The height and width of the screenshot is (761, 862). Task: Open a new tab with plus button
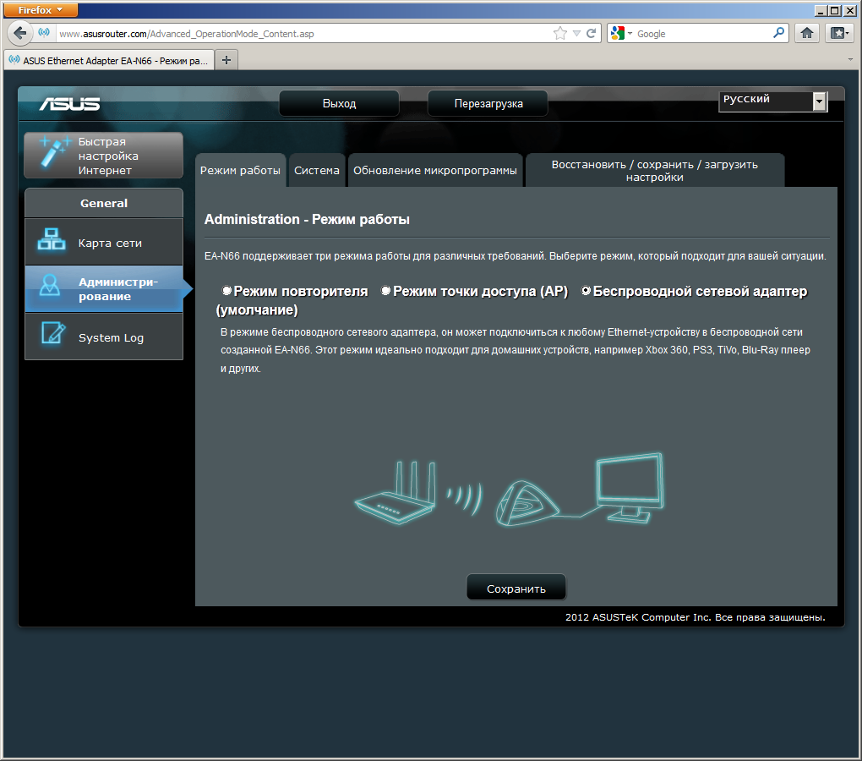(226, 60)
